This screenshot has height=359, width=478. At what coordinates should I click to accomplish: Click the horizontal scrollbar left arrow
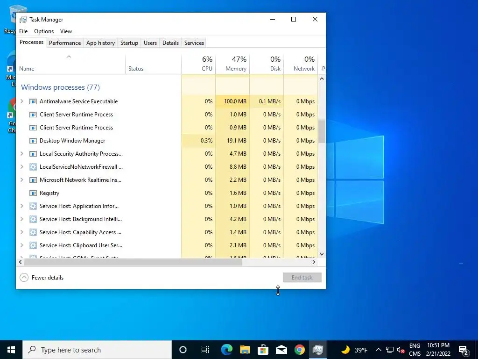20,262
